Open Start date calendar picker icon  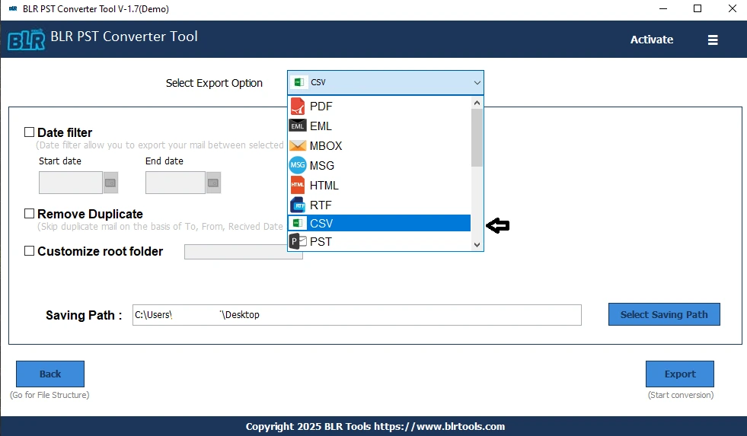click(x=110, y=183)
